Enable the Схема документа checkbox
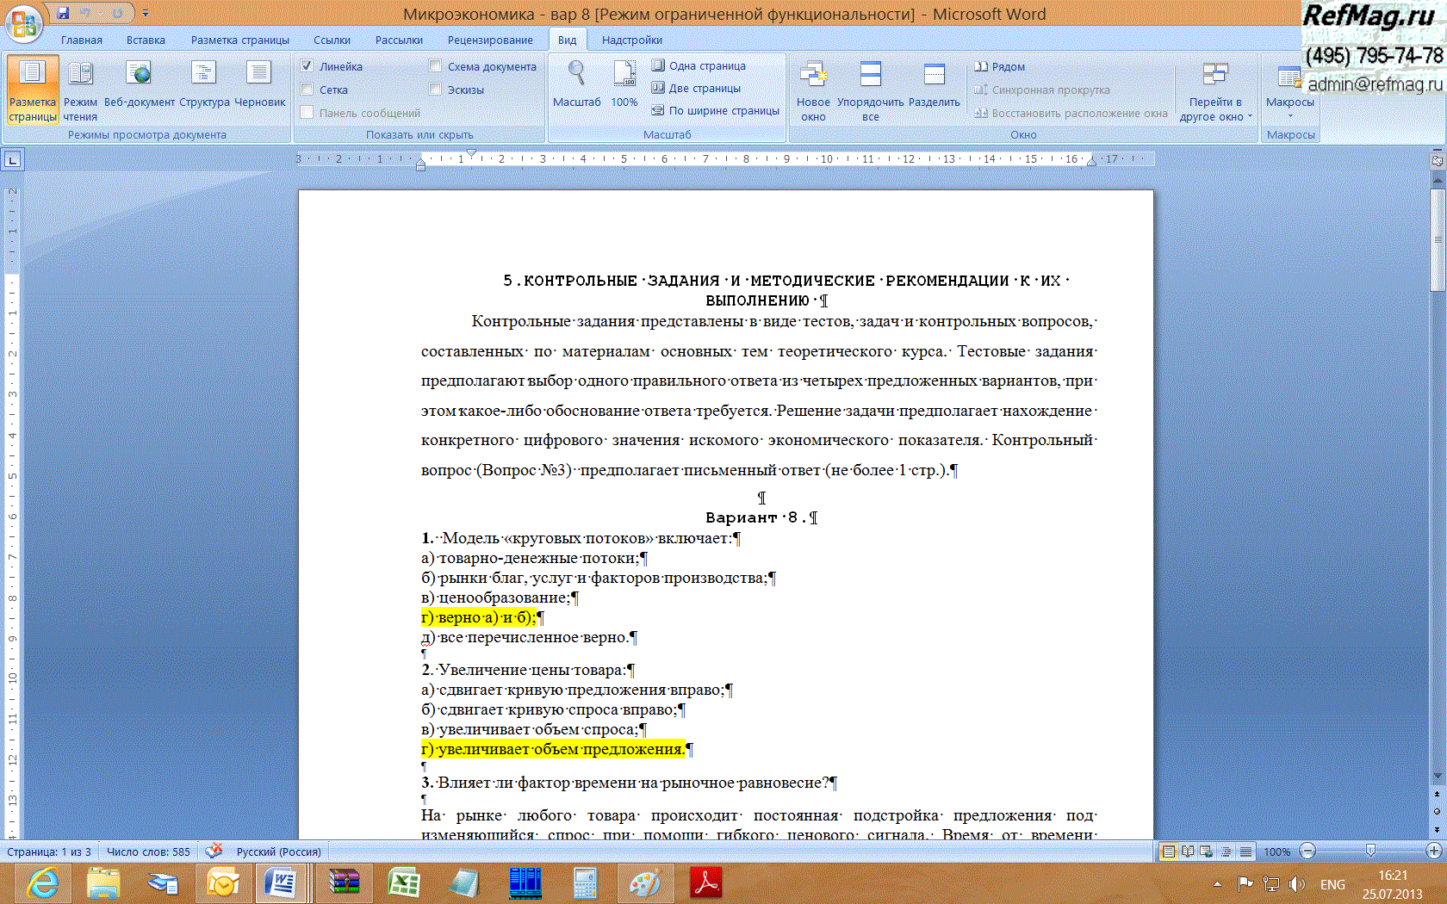Screen dimensions: 1447x904 436,66
